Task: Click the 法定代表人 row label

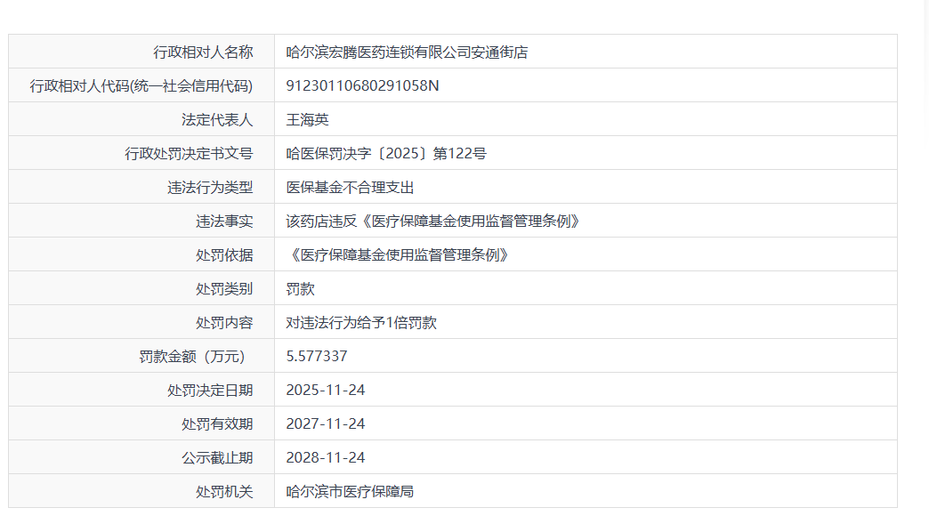Action: (217, 120)
